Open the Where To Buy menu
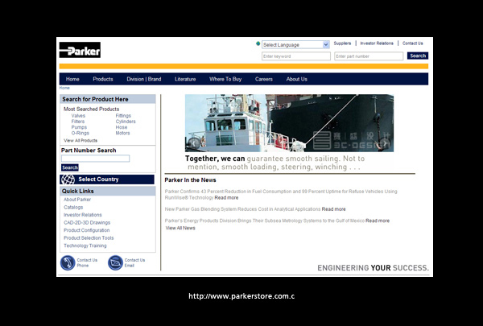Screen dimensions: 483x326 (225, 79)
